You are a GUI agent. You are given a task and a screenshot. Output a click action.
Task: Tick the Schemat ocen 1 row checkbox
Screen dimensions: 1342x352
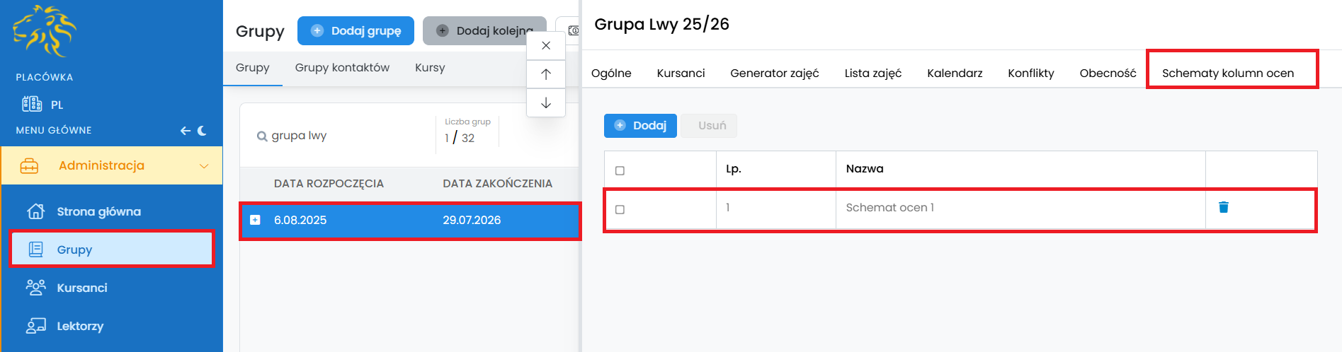click(x=620, y=209)
